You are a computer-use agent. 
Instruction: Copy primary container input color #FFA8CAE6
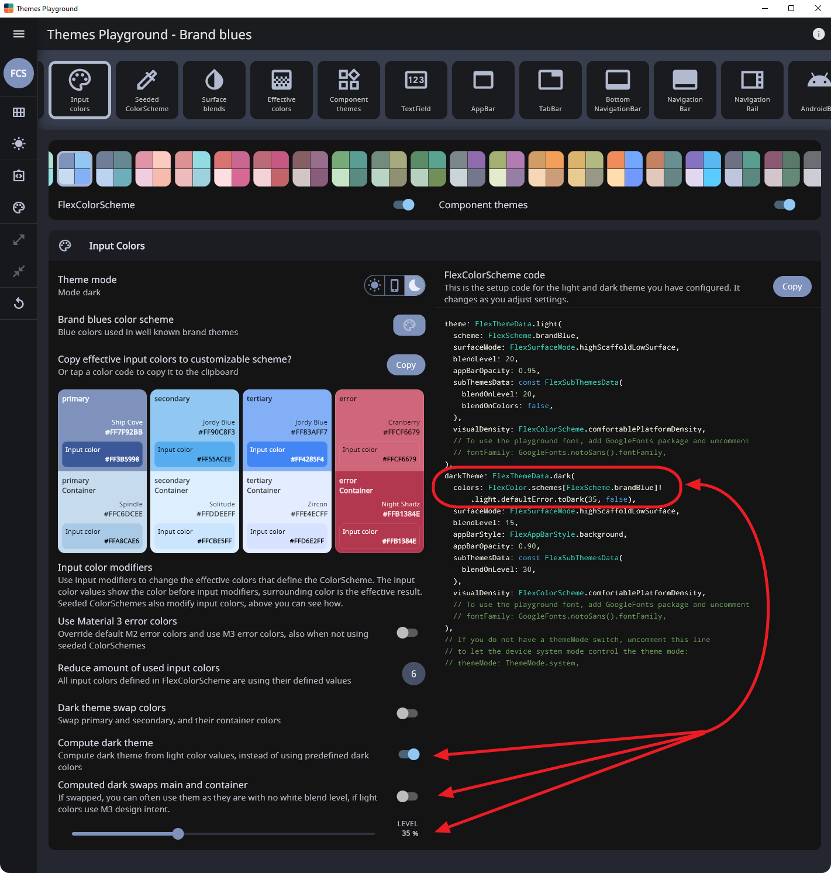[102, 536]
